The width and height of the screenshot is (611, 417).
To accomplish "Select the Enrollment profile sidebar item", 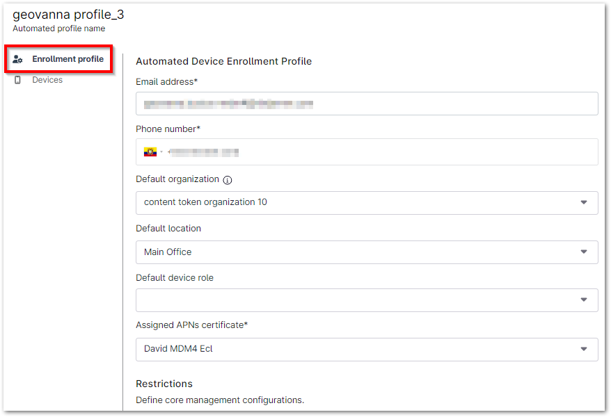I will point(68,59).
